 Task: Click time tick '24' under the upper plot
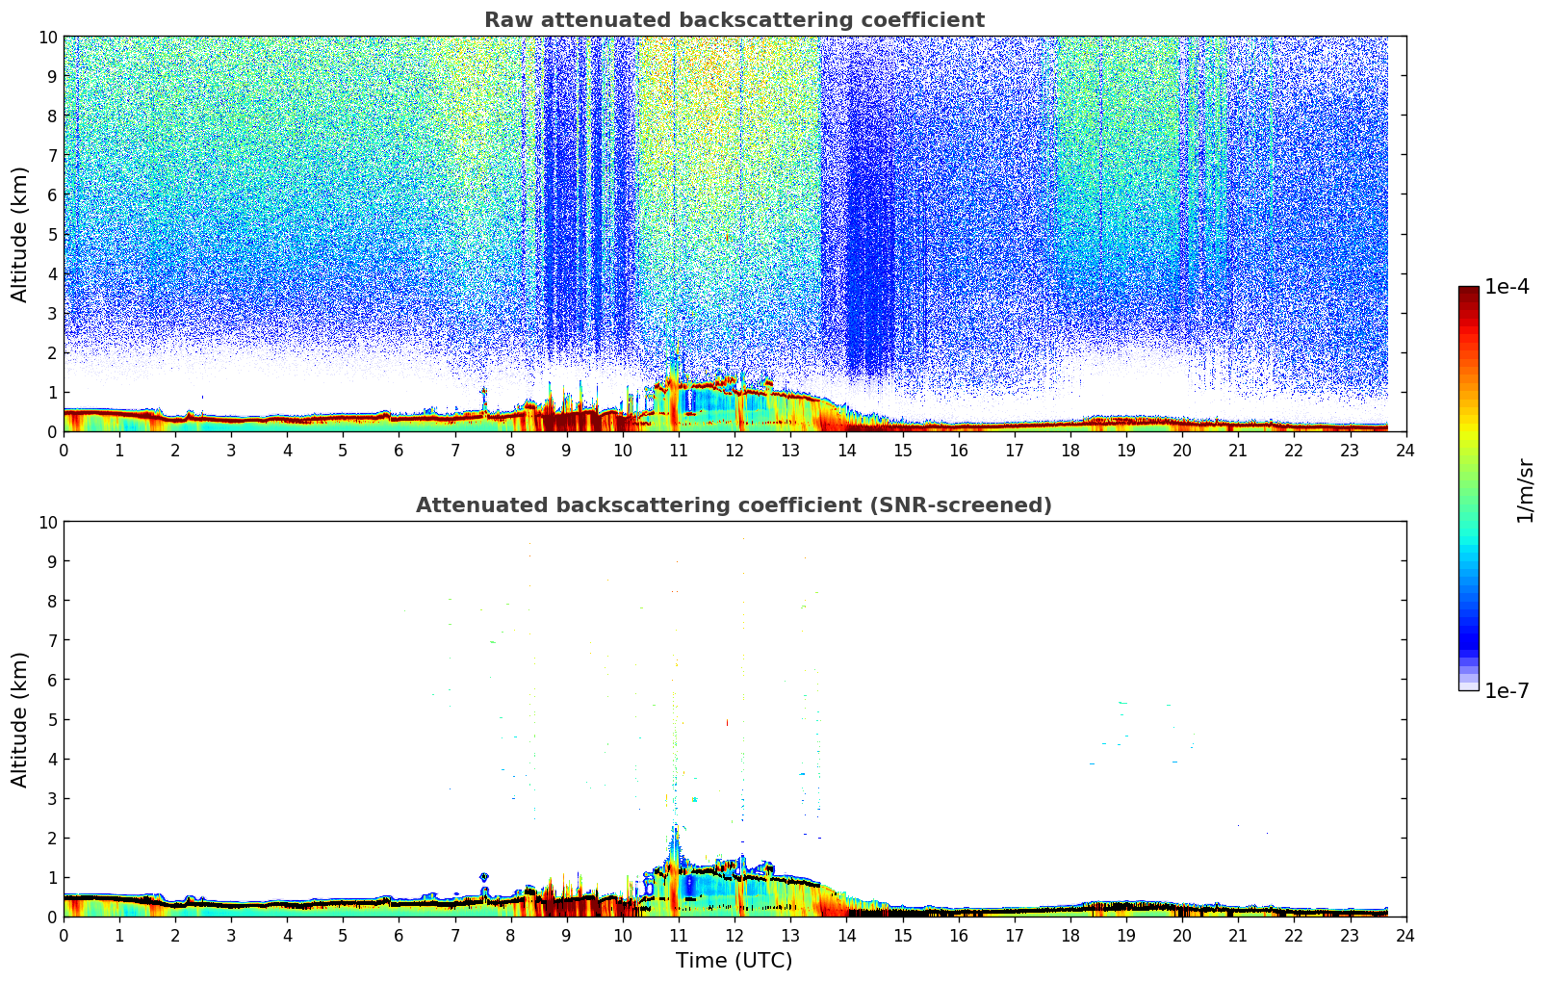pos(1405,450)
